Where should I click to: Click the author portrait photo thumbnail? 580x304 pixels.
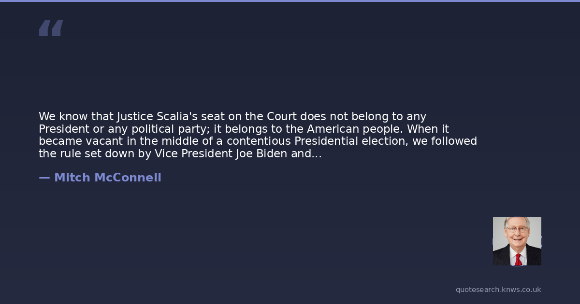pyautogui.click(x=517, y=241)
